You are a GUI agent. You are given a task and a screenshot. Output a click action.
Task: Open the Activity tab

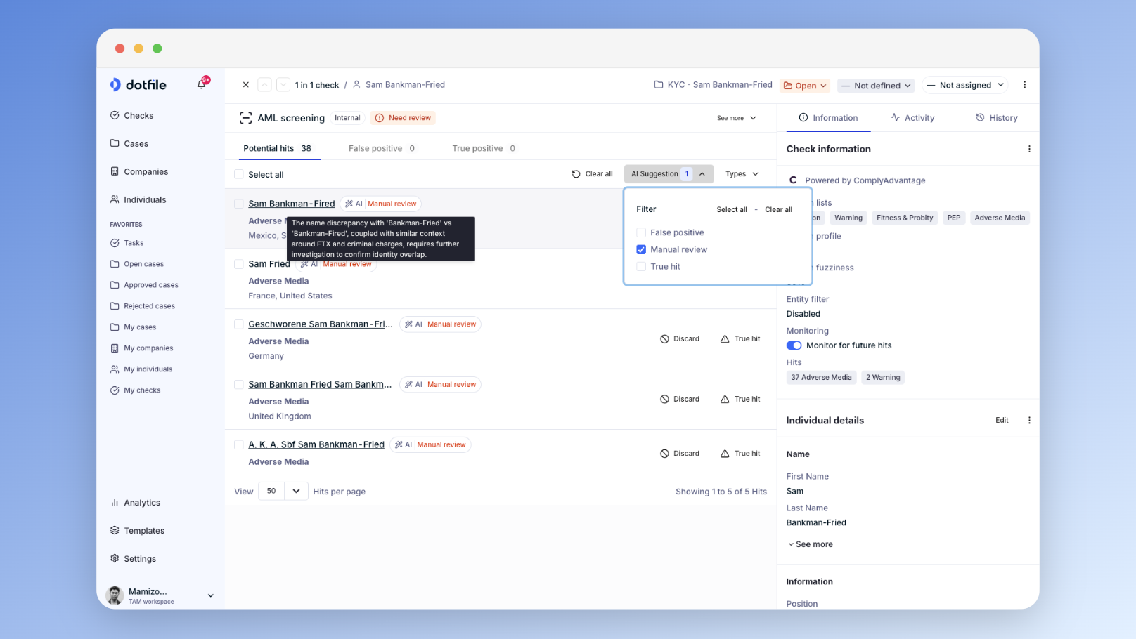pyautogui.click(x=912, y=119)
